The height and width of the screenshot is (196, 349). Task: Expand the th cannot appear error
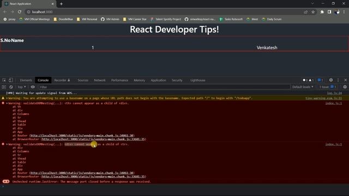pyautogui.click(x=7, y=103)
